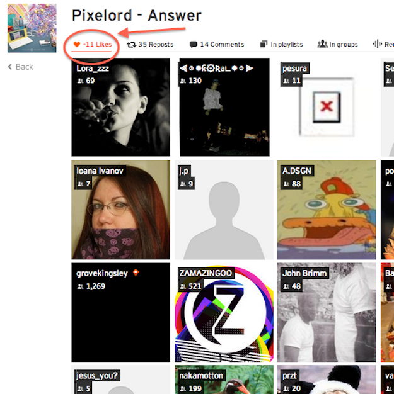
Task: Open A.DSGN cartoon duck avatar
Action: coord(327,210)
